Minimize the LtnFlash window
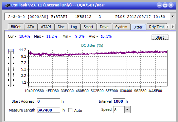The width and height of the screenshot is (178, 122). point(159,5)
